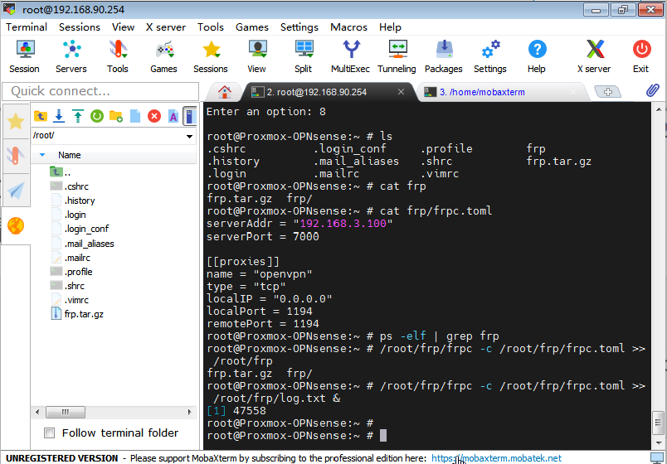This screenshot has height=464, width=667.
Task: Launch the X server icon
Action: pyautogui.click(x=594, y=56)
